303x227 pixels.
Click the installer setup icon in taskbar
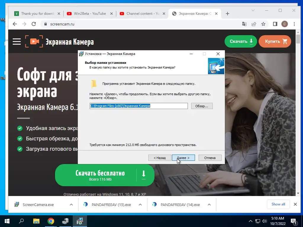(80, 221)
